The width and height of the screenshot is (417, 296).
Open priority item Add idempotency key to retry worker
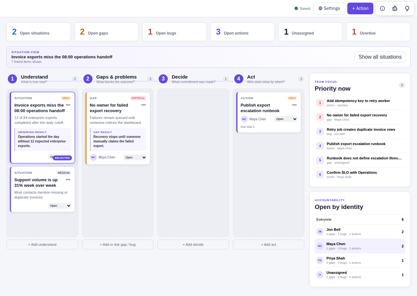360,103
